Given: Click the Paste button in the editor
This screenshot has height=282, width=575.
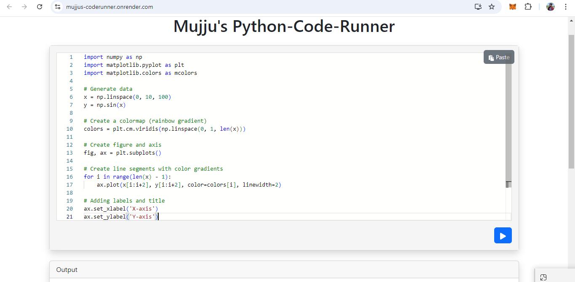Looking at the screenshot, I should [499, 57].
